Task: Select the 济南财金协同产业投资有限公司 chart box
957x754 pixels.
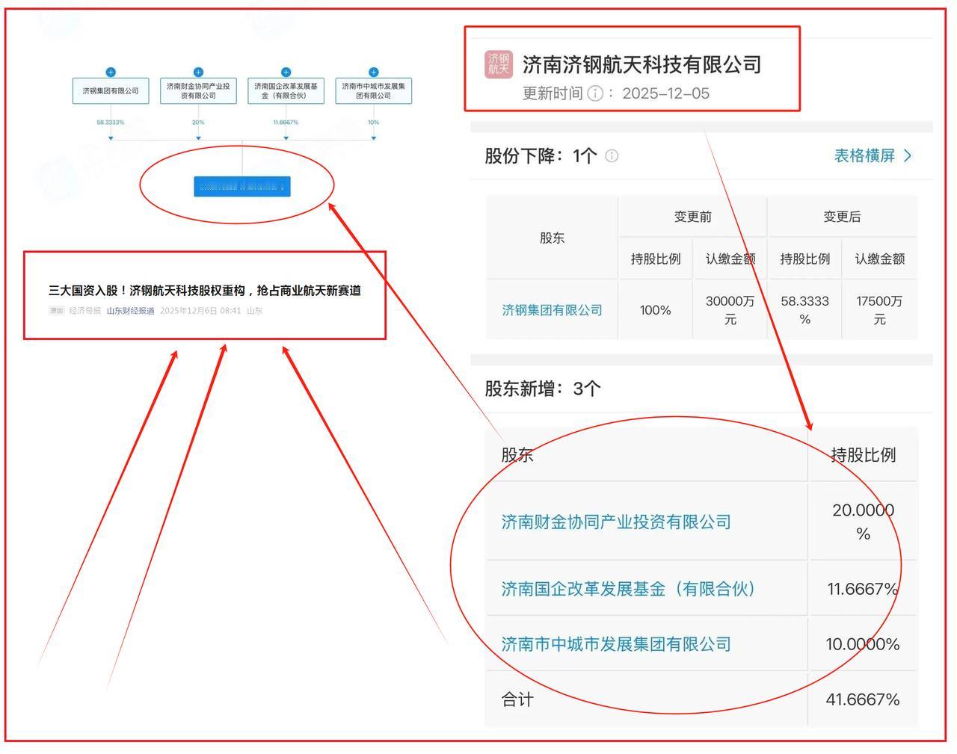Action: tap(197, 90)
